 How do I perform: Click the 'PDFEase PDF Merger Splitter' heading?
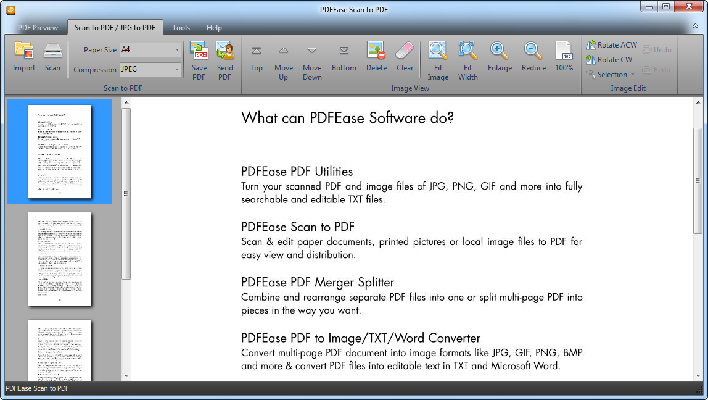318,283
